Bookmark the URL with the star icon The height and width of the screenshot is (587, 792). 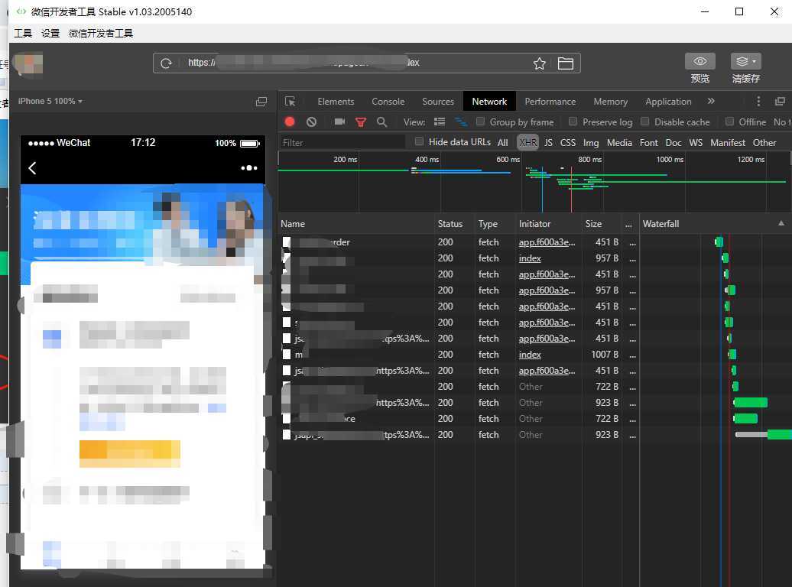(540, 63)
